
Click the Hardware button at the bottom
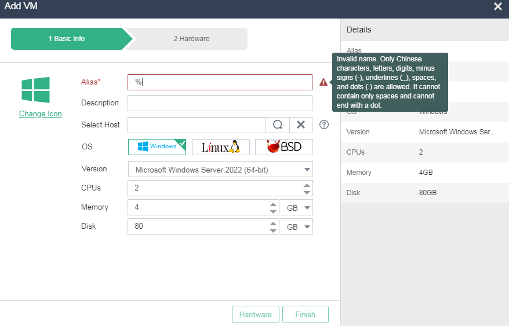pos(256,314)
